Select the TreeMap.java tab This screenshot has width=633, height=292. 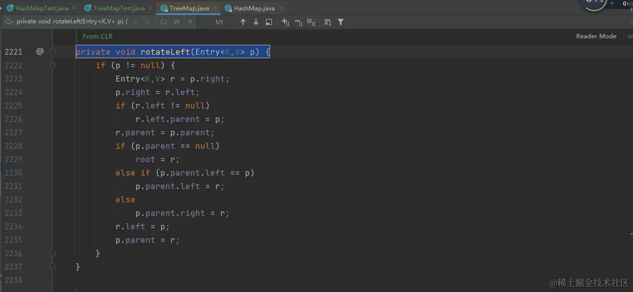pyautogui.click(x=189, y=8)
